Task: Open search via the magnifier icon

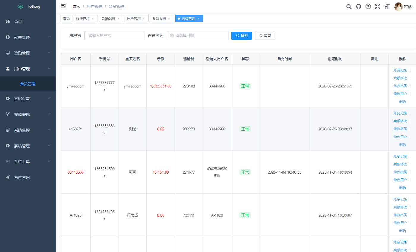Action: tap(349, 7)
